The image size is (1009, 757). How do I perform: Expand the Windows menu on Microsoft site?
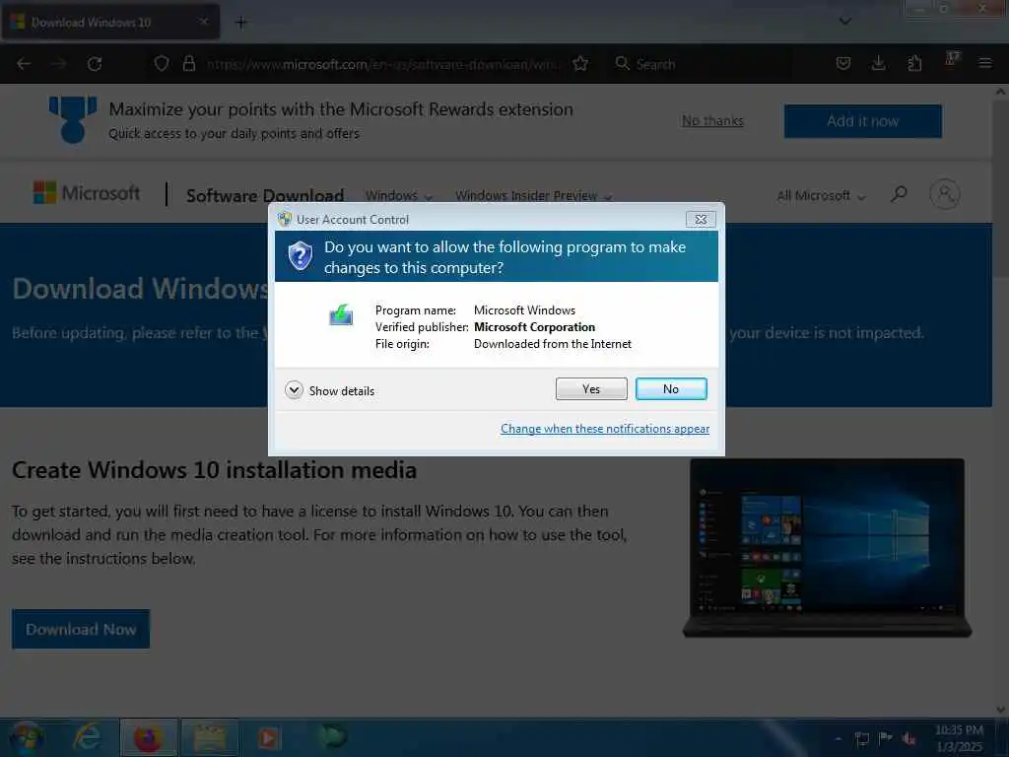(x=398, y=196)
